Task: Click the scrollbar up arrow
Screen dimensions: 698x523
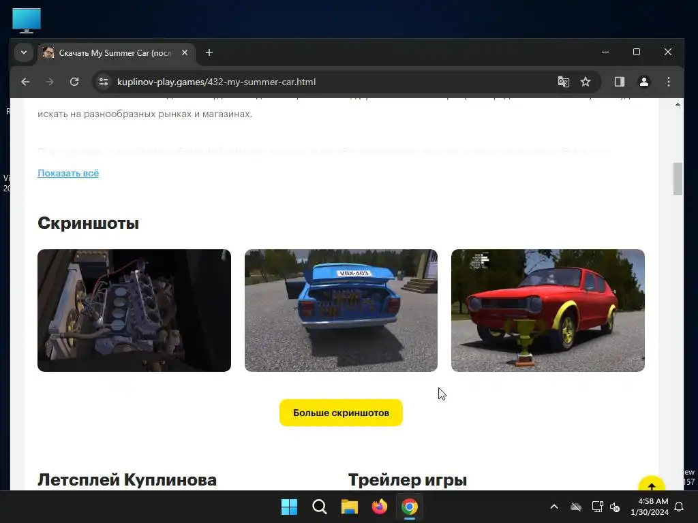Action: coord(678,104)
